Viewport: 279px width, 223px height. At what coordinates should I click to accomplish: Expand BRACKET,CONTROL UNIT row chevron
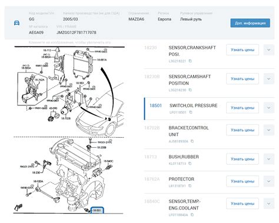[x=269, y=130]
